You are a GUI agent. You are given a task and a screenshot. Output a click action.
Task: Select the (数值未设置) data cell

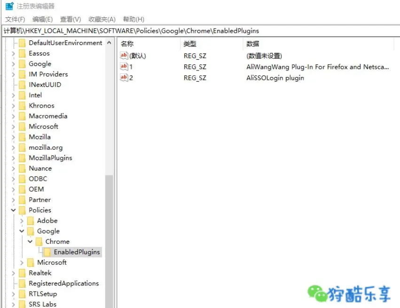pyautogui.click(x=264, y=56)
